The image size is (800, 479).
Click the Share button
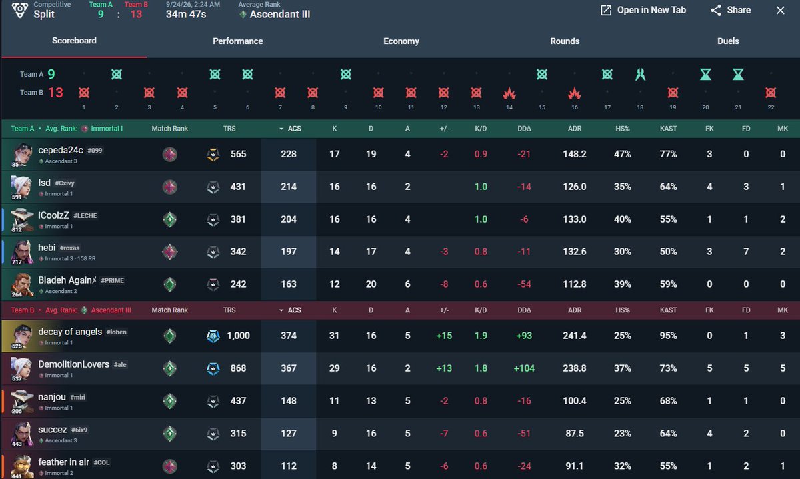(731, 10)
